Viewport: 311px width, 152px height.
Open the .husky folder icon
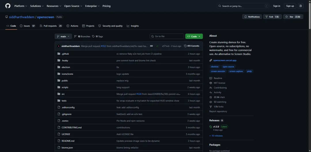[59, 60]
